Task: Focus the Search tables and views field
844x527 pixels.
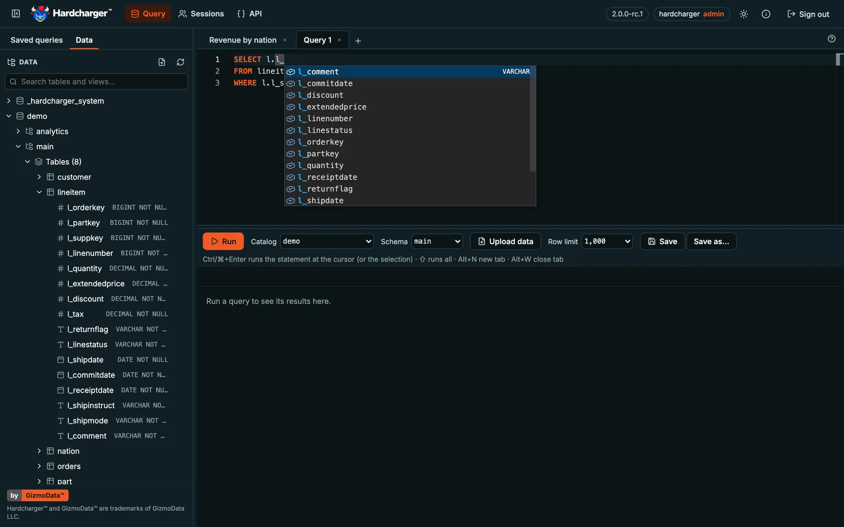Action: pos(96,82)
